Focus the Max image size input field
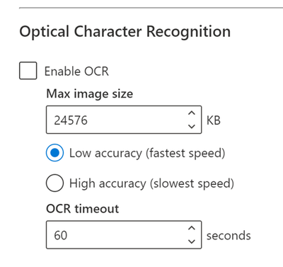283x267 pixels. tap(124, 120)
